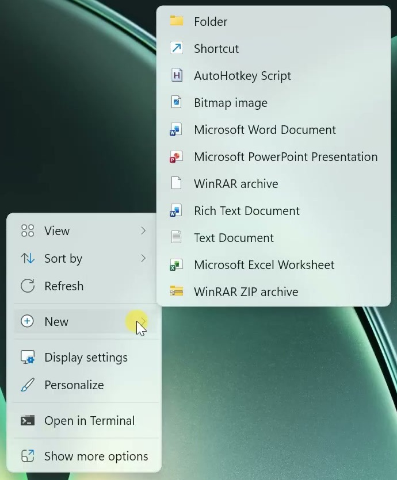This screenshot has width=397, height=480.
Task: Click the Bitmap image file icon
Action: pyautogui.click(x=177, y=102)
